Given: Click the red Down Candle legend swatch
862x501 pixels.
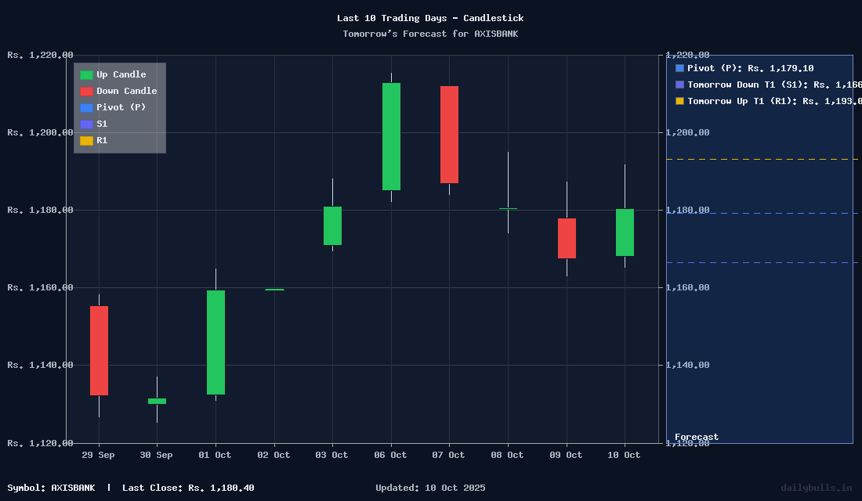Looking at the screenshot, I should coord(86,92).
